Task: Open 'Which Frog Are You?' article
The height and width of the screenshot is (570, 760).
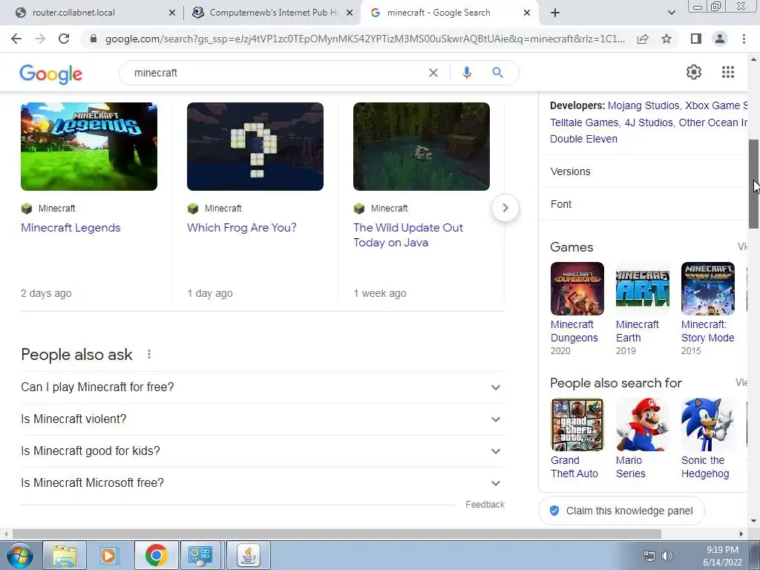Action: point(241,228)
